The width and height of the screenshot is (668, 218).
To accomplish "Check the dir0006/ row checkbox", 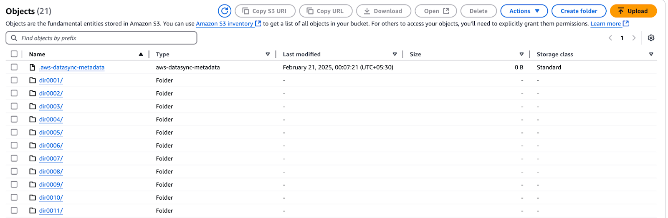I will click(14, 145).
